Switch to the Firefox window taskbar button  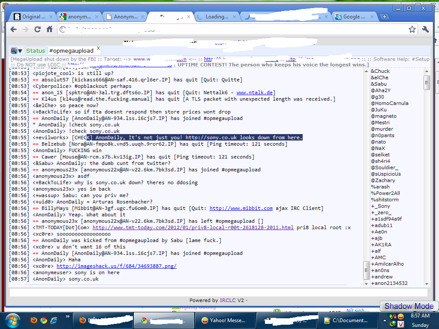coord(103,320)
